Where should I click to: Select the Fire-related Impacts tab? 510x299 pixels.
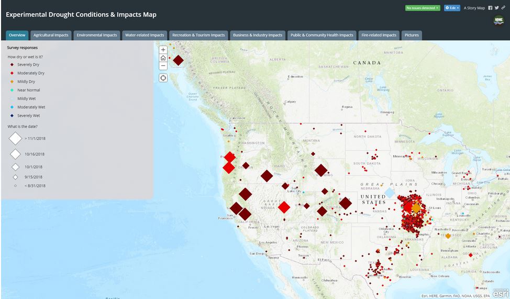pyautogui.click(x=379, y=35)
